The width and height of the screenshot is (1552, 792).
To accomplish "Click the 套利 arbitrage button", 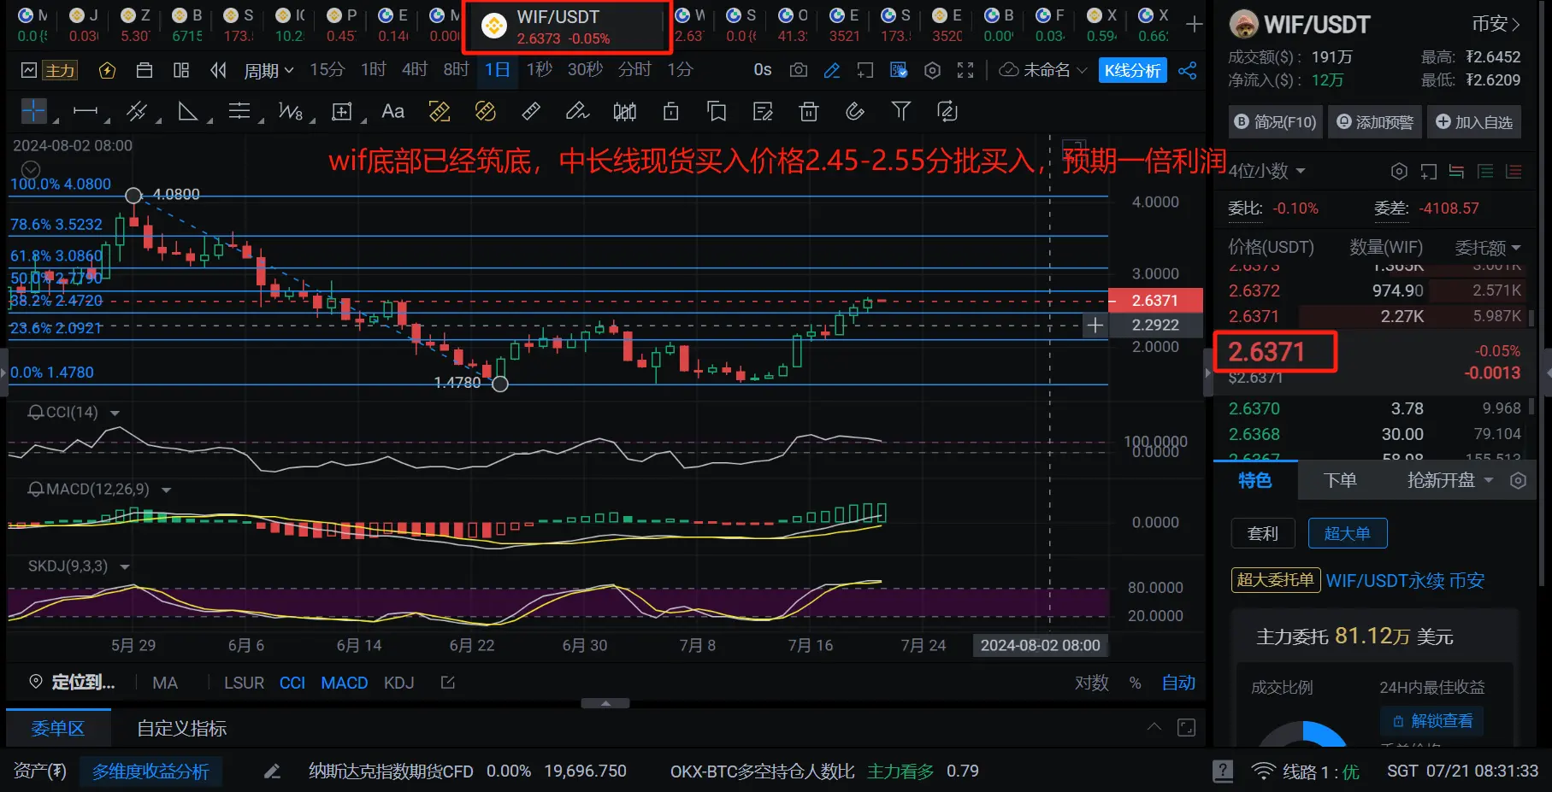I will pos(1263,533).
